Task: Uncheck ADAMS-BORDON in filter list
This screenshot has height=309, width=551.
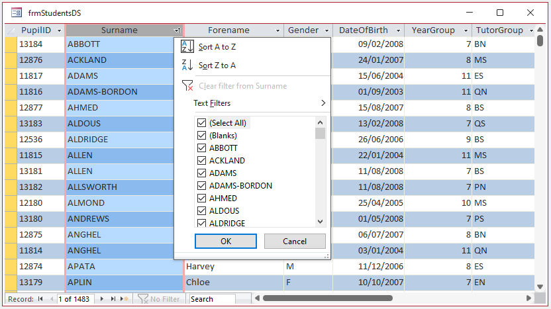Action: 201,186
